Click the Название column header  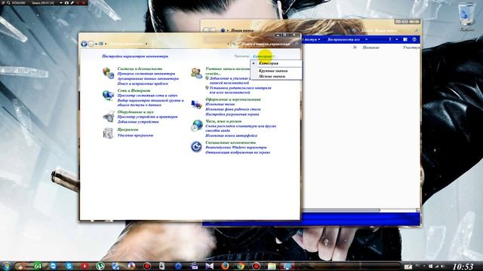tap(371, 47)
